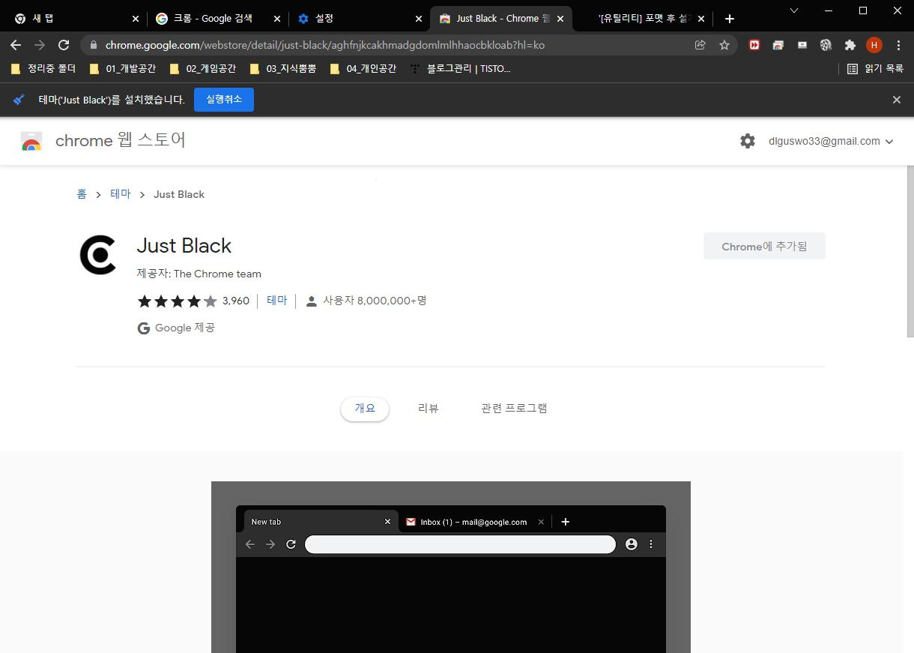
Task: Open the 정리중 폴더 bookmark folder
Action: tap(43, 68)
